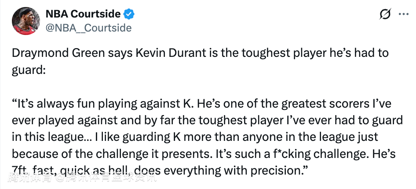Click the Chinese watermark text at the bottom
416x189 pixels.
point(82,178)
